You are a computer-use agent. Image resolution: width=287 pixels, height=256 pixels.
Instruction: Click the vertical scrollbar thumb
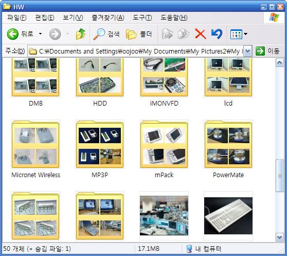tap(279, 176)
